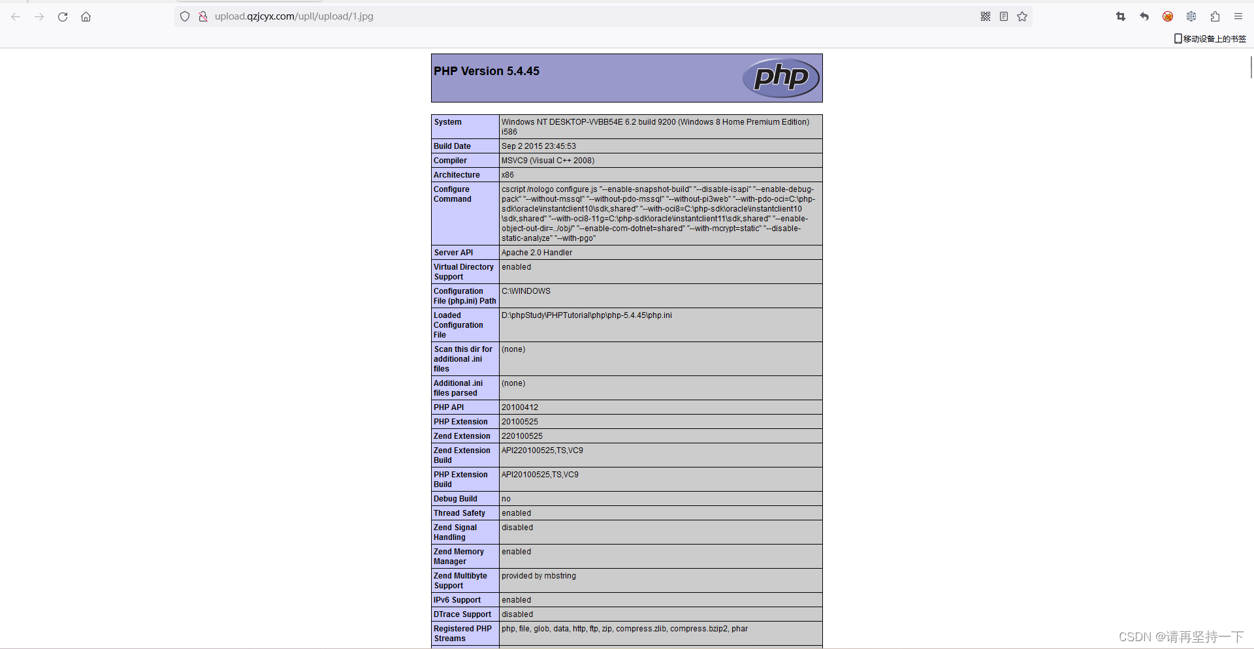Open the shield tracking protection icon
The image size is (1254, 649).
click(185, 16)
